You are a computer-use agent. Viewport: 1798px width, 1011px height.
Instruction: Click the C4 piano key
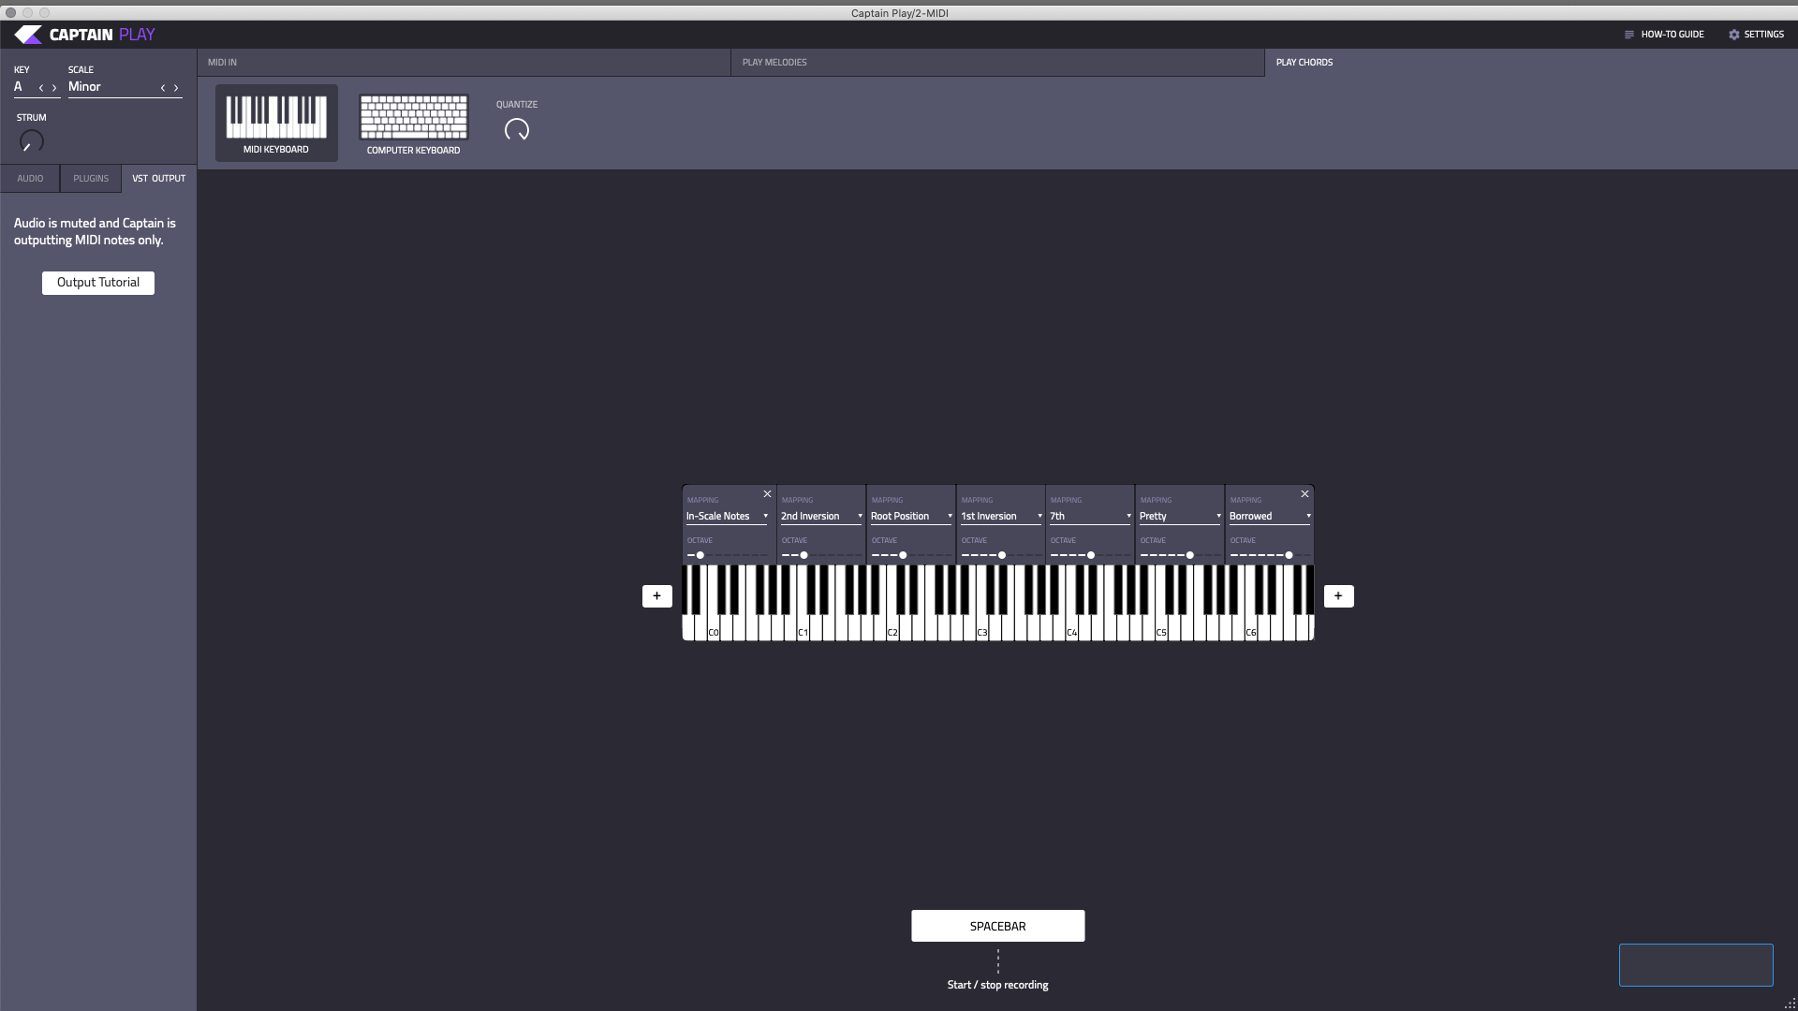(x=1072, y=628)
